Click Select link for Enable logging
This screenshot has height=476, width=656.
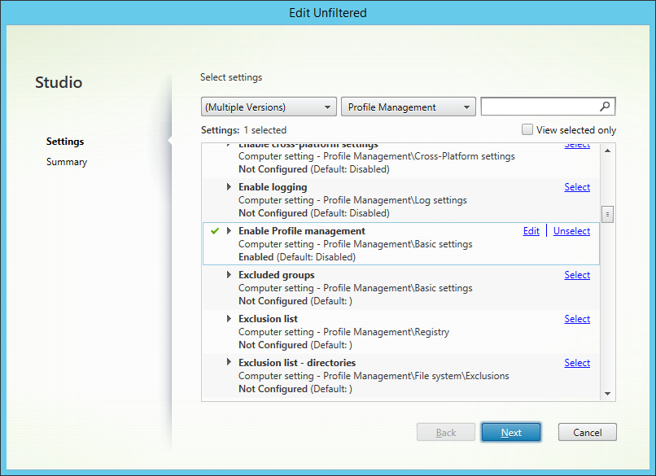click(x=577, y=187)
